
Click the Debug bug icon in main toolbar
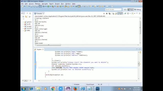coord(44,6)
